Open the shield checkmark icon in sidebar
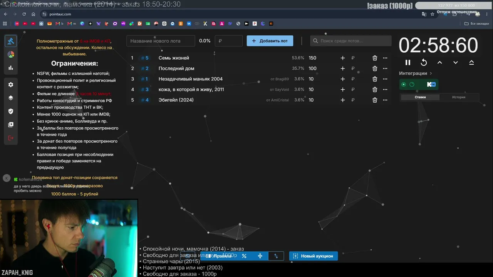This screenshot has height=277, width=493. 11,111
